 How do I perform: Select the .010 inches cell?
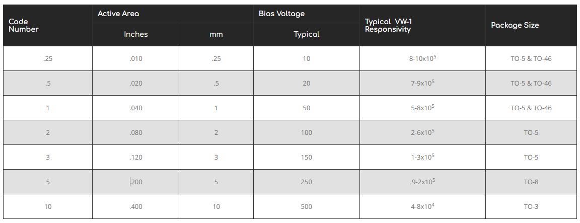point(135,58)
